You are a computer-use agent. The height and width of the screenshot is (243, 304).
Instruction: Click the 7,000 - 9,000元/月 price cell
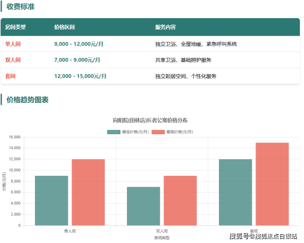coord(77,60)
